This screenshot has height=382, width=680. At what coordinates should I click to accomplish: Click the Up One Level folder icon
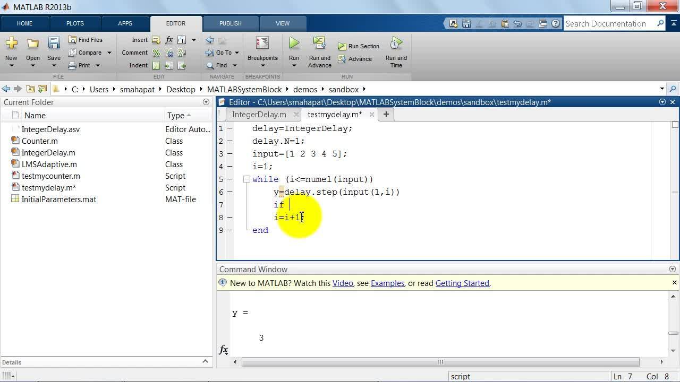pos(30,89)
